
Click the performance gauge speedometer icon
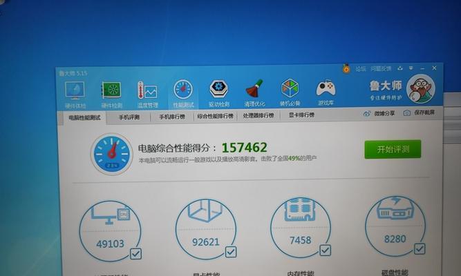111,154
